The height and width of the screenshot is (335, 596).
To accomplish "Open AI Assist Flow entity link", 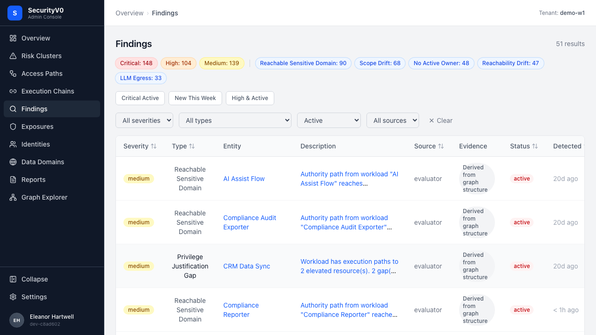I will [x=244, y=179].
